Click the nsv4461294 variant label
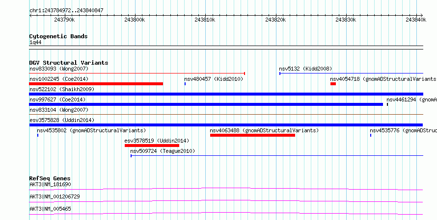The width and height of the screenshot is (437, 220). [x=411, y=99]
